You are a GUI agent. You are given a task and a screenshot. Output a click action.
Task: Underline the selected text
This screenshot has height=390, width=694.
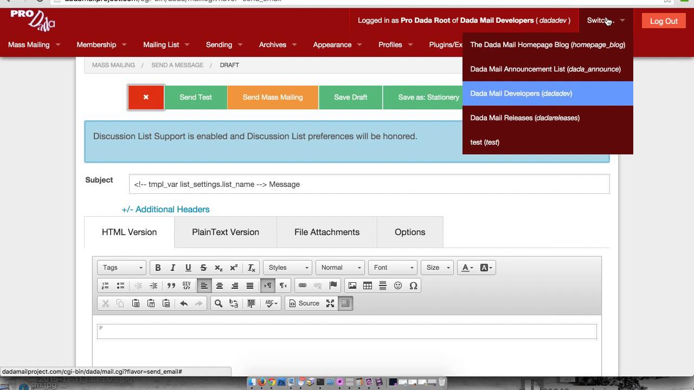click(188, 268)
